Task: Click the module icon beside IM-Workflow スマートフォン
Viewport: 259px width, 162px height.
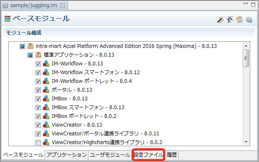Action: 46,72
